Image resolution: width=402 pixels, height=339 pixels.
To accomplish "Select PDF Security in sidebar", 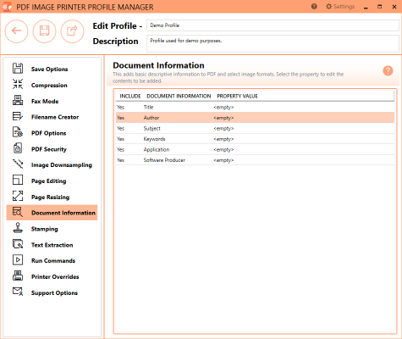I will 49,149.
